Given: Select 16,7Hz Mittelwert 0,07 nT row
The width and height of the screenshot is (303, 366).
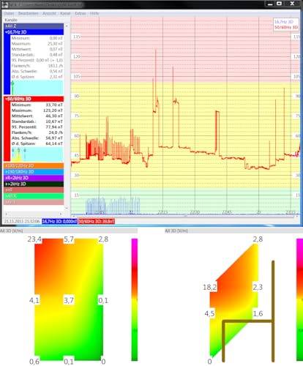Looking at the screenshot, I should (x=37, y=49).
